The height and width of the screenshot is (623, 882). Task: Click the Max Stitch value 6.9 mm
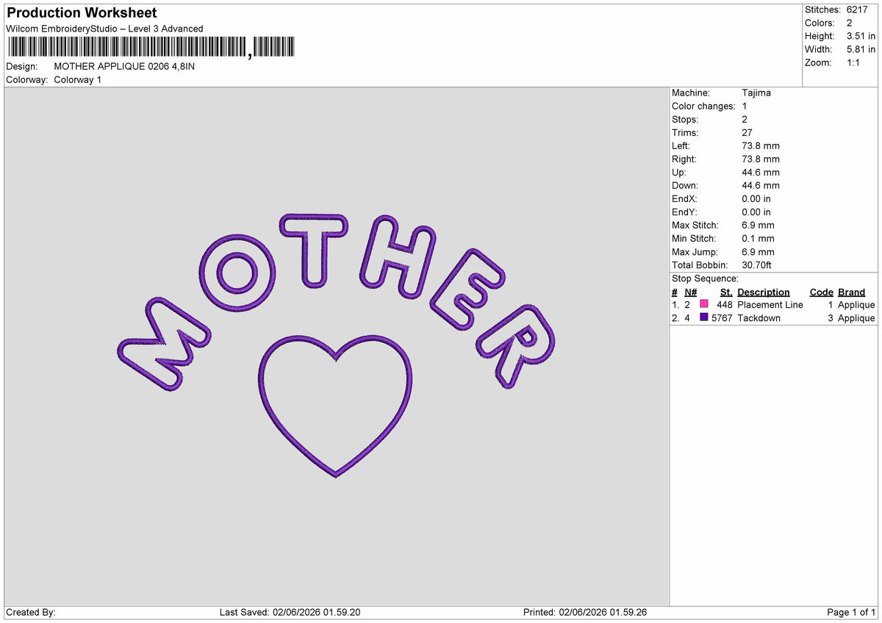tap(759, 225)
